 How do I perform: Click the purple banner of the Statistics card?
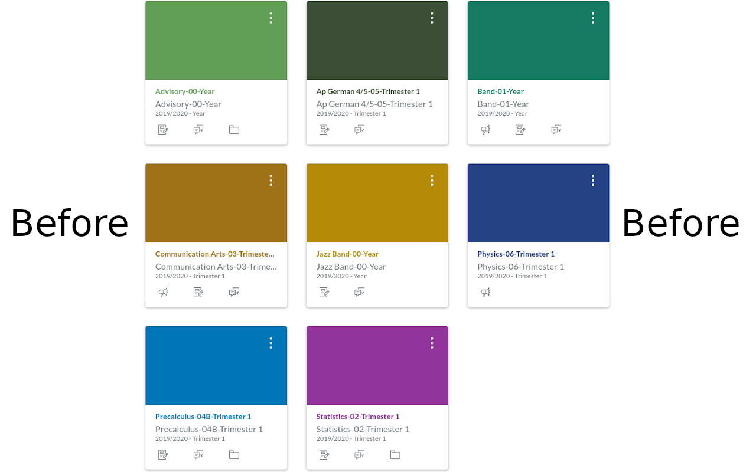click(377, 365)
